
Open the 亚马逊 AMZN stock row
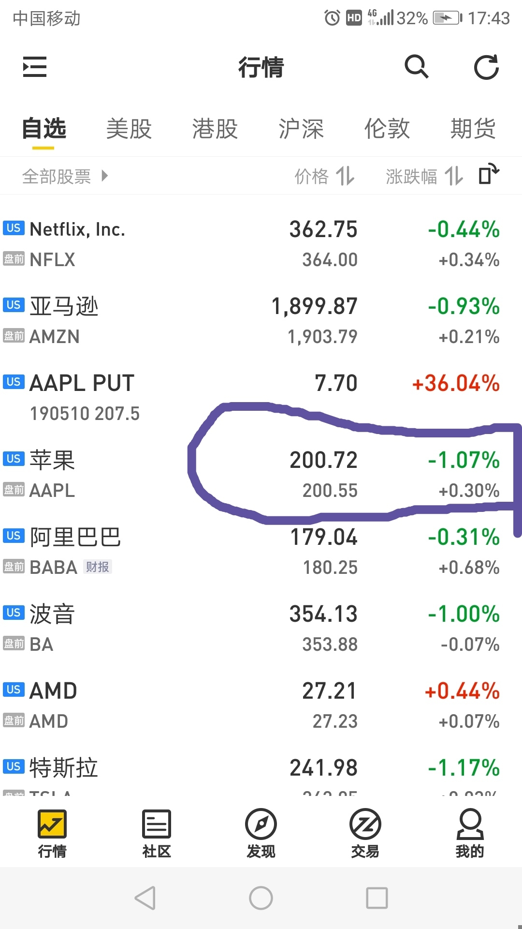[x=261, y=321]
